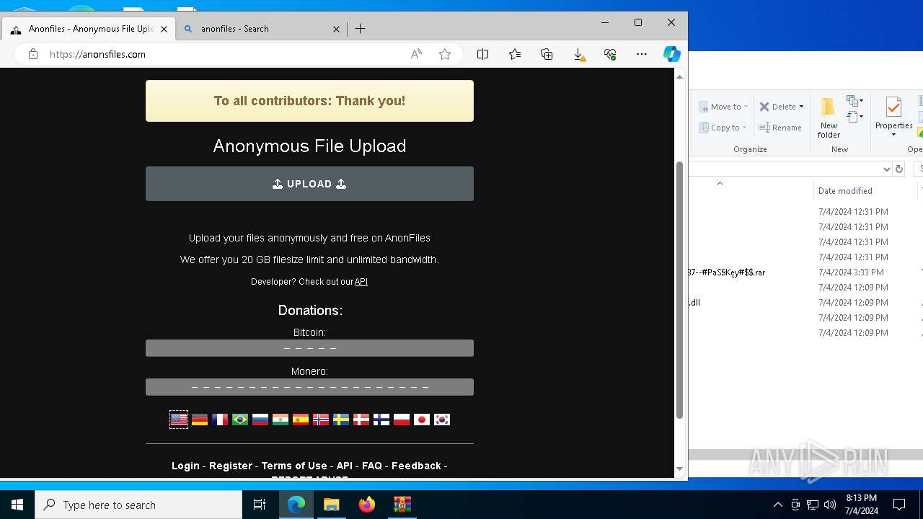Image resolution: width=923 pixels, height=519 pixels.
Task: Toggle Edge split screen view
Action: [x=483, y=54]
